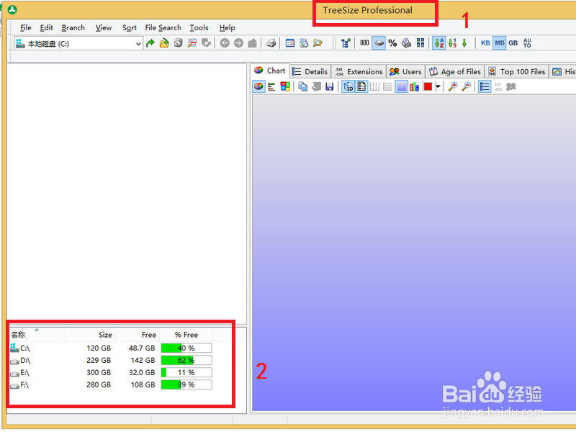
Task: Save chart with floppy disk icon
Action: pyautogui.click(x=330, y=86)
